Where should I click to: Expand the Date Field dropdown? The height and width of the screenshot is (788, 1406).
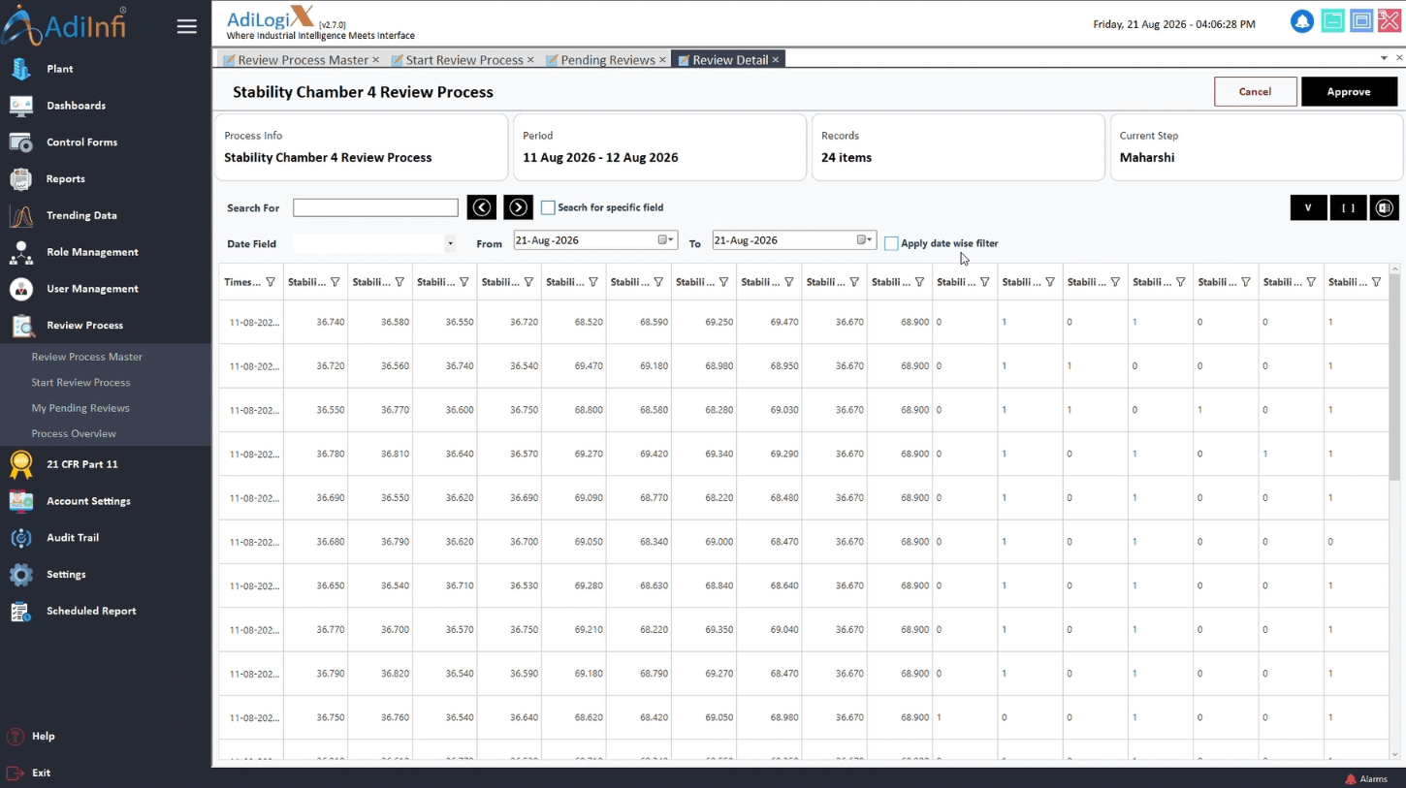(450, 244)
